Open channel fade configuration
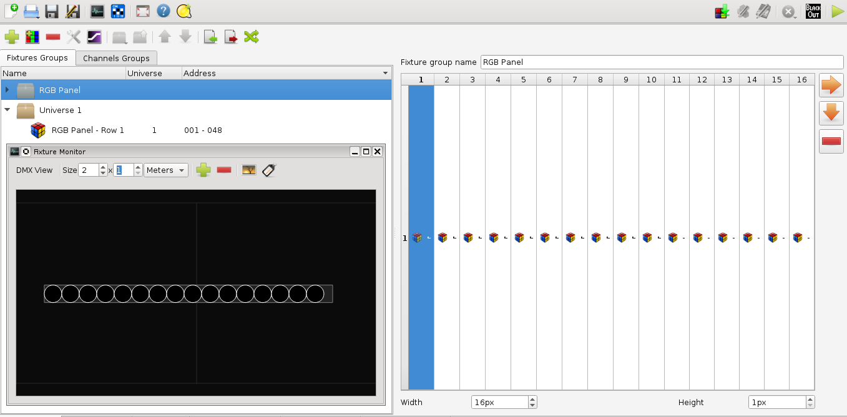The width and height of the screenshot is (847, 417). tap(94, 37)
